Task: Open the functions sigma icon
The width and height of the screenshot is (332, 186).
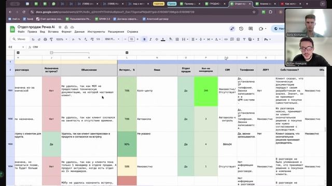Action: 258,39
